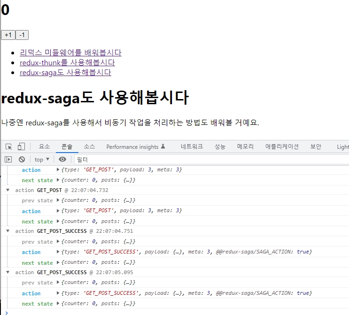Switch to the 콘솔 tab
The height and width of the screenshot is (315, 349).
(67, 146)
